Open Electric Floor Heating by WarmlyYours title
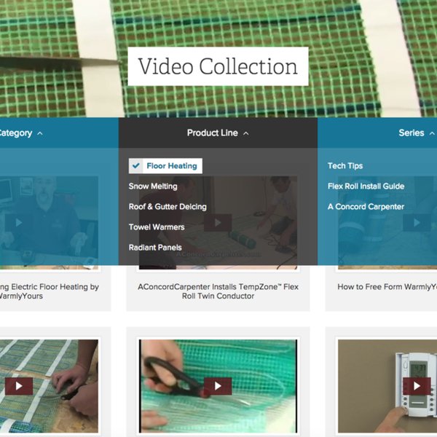Image resolution: width=437 pixels, height=437 pixels. click(x=50, y=291)
